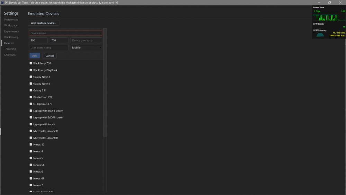Click the width field showing 400

(38, 41)
